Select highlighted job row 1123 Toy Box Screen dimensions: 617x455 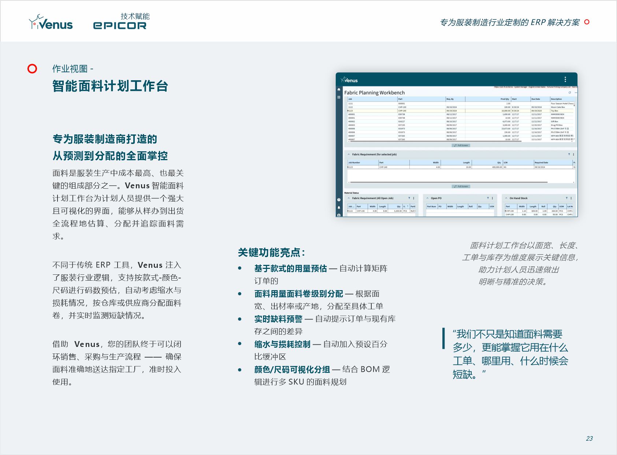coord(461,111)
